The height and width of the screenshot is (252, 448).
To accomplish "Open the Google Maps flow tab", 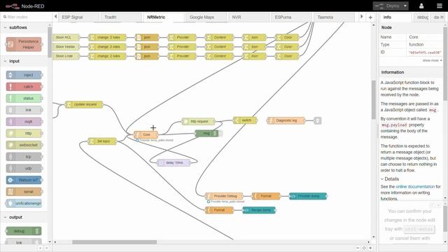I will pyautogui.click(x=206, y=17).
